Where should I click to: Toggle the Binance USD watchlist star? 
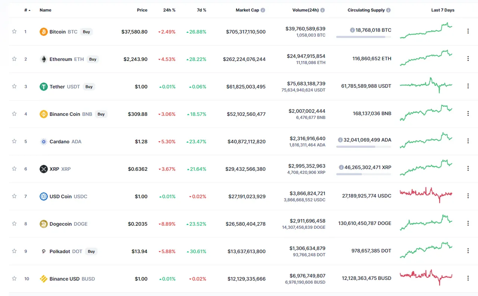pyautogui.click(x=14, y=278)
